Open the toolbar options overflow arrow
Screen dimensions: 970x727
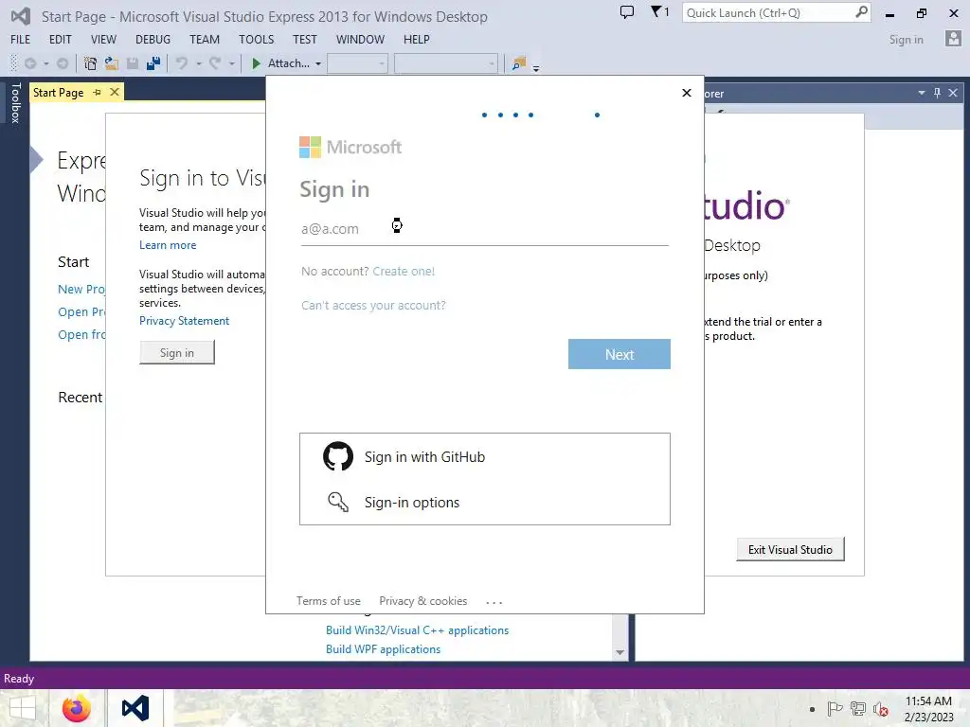[x=536, y=67]
